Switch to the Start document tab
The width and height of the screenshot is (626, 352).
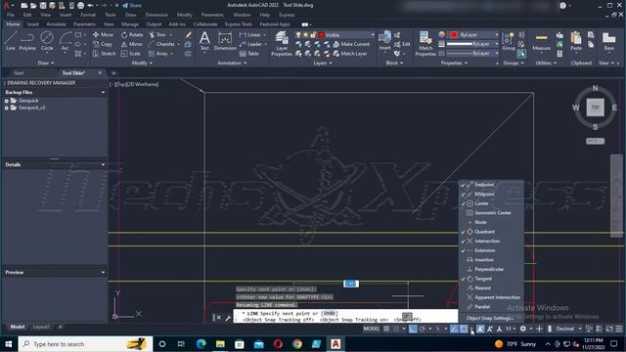click(x=19, y=73)
